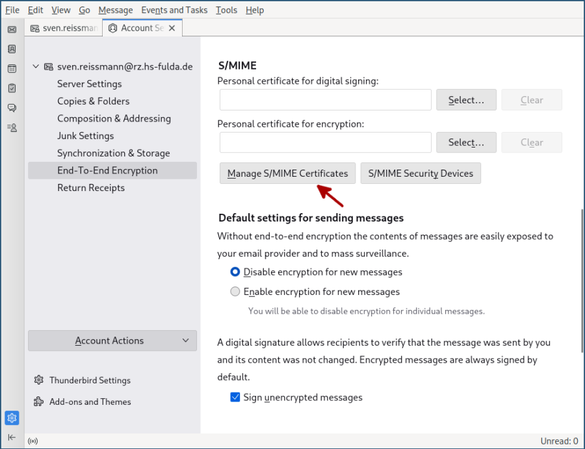Select disable encryption for new messages
Image resolution: width=585 pixels, height=449 pixels.
(235, 272)
